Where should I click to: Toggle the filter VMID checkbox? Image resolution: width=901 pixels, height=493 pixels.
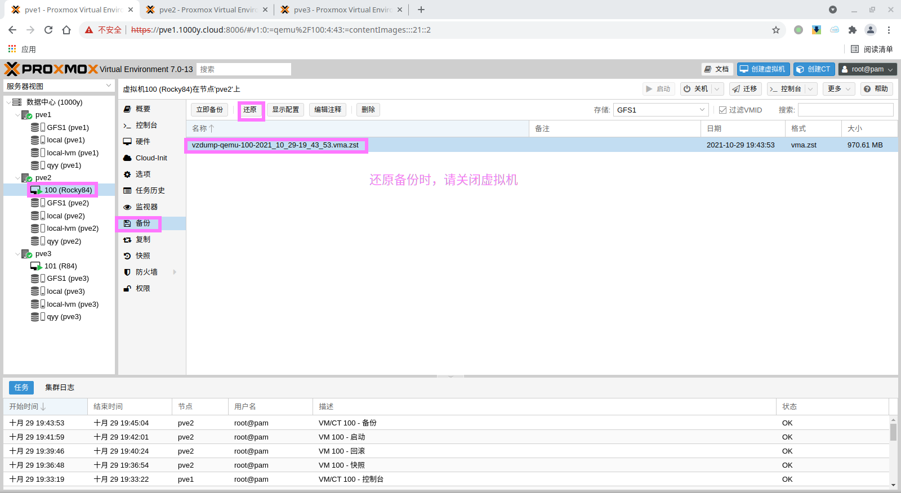[722, 110]
